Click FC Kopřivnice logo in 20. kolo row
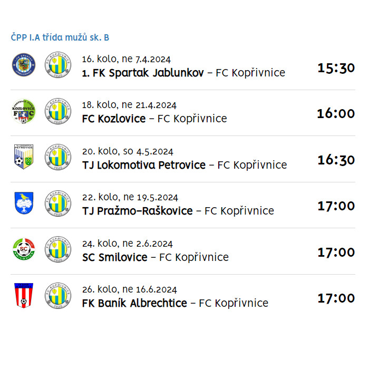 point(58,157)
